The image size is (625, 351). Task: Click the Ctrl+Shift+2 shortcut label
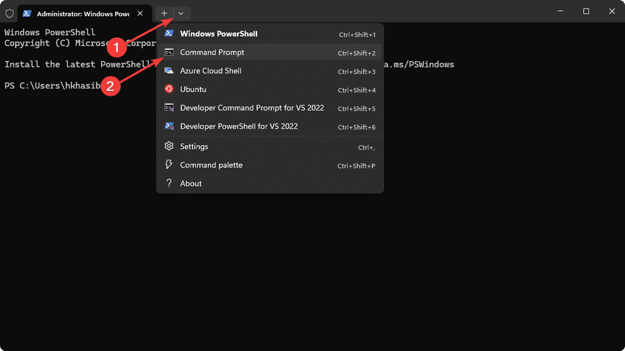pos(357,53)
